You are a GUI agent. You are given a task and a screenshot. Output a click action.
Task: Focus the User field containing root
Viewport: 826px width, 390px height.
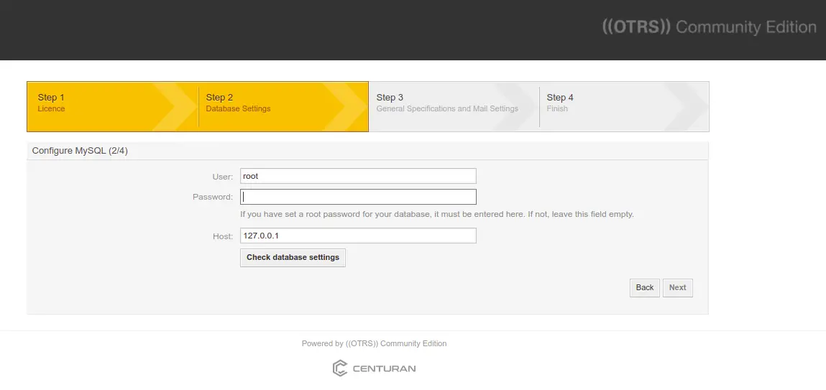click(358, 176)
